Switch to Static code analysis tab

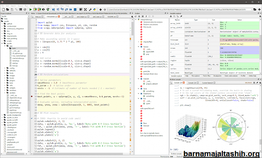(x=231, y=76)
